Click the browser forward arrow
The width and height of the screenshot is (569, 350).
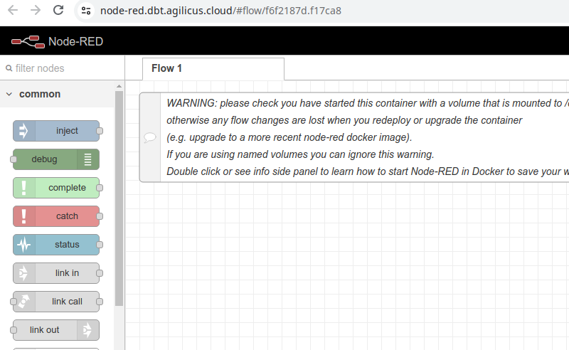pyautogui.click(x=36, y=10)
